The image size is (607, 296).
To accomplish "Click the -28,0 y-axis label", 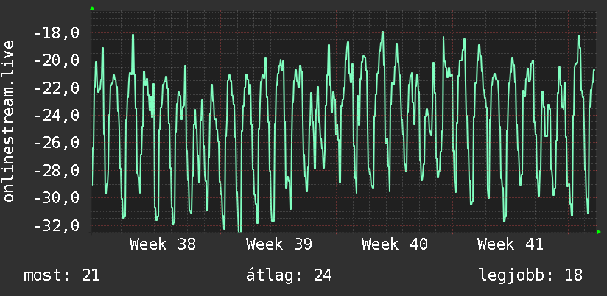I will click(x=57, y=171).
